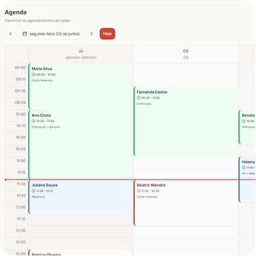Click the 12:45 time label
Image resolution: width=256 pixels, height=256 pixels.
(x=21, y=242)
